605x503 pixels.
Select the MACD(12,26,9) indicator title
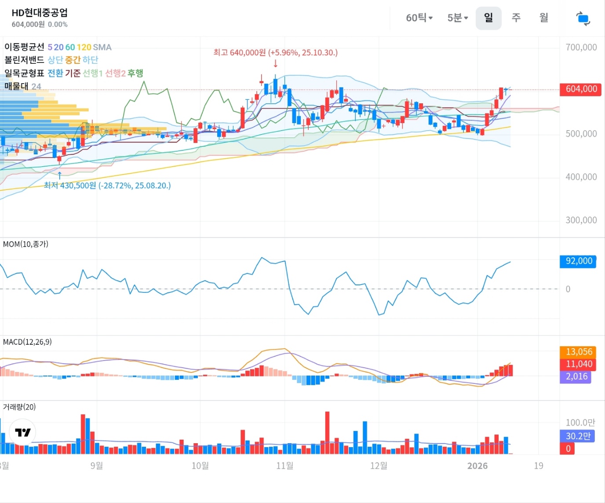[27, 342]
